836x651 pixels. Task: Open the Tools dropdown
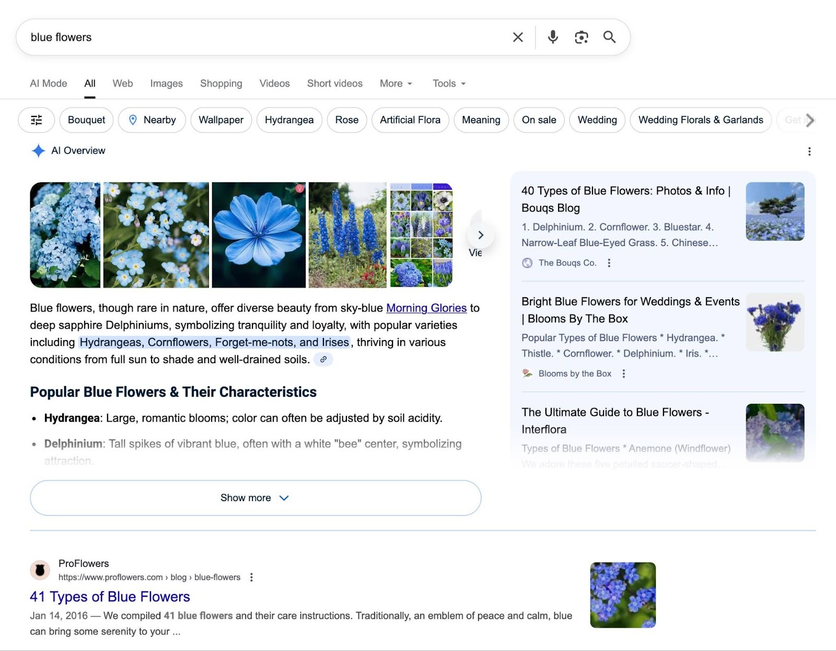pos(447,84)
